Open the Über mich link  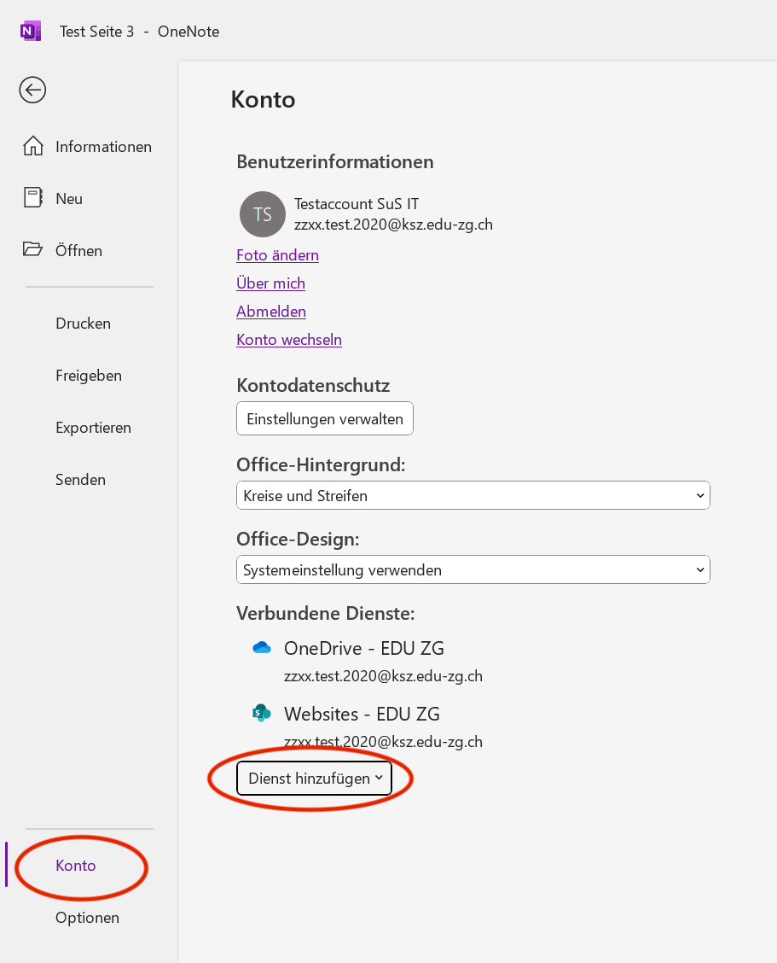(270, 283)
